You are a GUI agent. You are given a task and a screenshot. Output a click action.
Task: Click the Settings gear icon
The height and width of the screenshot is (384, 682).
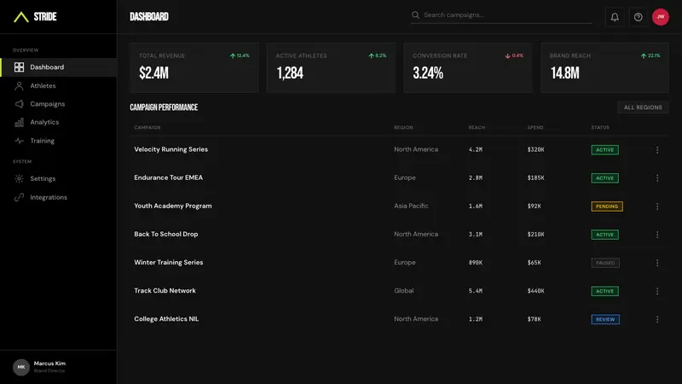(19, 178)
